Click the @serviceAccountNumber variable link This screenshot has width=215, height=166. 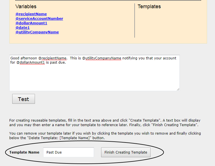point(39,18)
